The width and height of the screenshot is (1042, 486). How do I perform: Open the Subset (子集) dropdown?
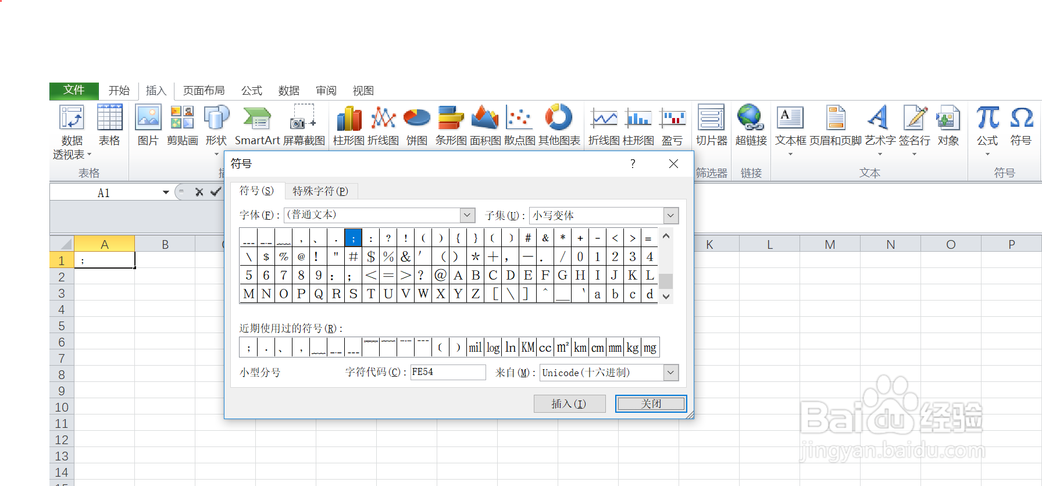(670, 216)
